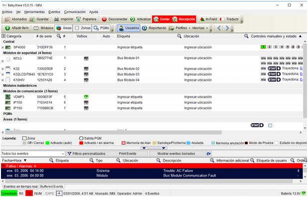Open the Papelera recycle bin
The width and height of the screenshot is (308, 197).
pos(86,19)
